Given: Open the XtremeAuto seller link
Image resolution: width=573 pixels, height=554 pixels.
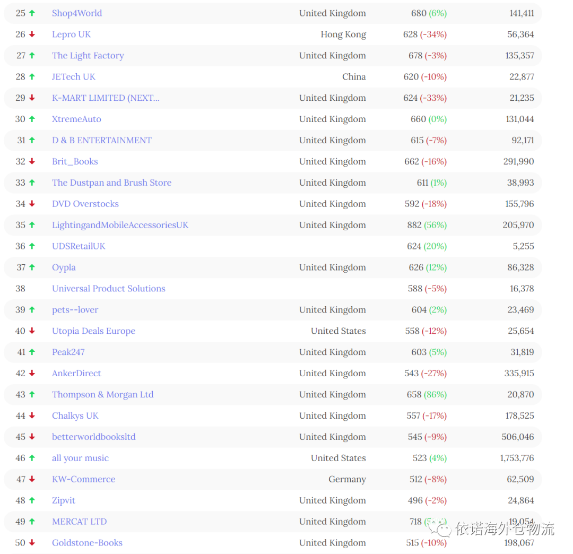Looking at the screenshot, I should (x=76, y=119).
